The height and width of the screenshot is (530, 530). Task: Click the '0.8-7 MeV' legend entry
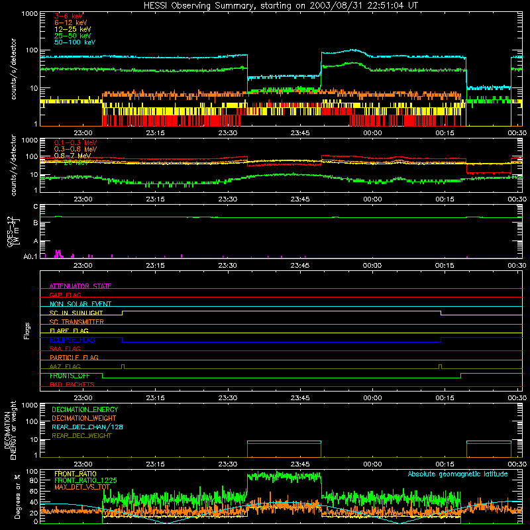[x=72, y=156]
